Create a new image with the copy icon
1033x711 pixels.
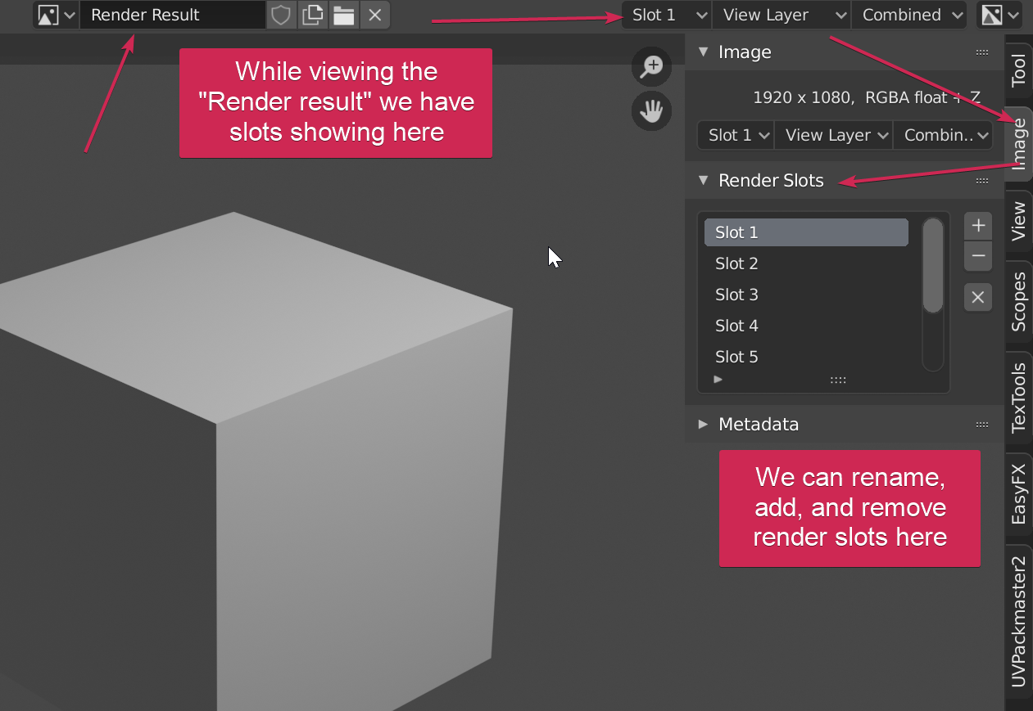coord(312,15)
